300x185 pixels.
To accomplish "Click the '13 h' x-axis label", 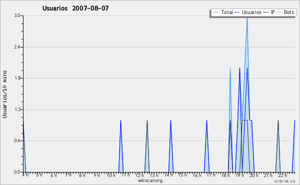I will tap(154, 175).
